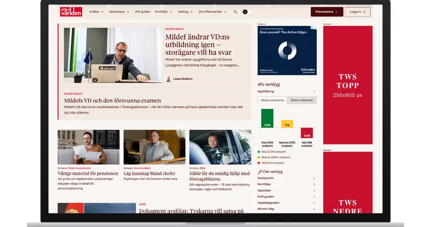This screenshot has width=431, height=227.
Task: Toggle the Neutral (2507 analyser) legend
Action: pos(274,157)
